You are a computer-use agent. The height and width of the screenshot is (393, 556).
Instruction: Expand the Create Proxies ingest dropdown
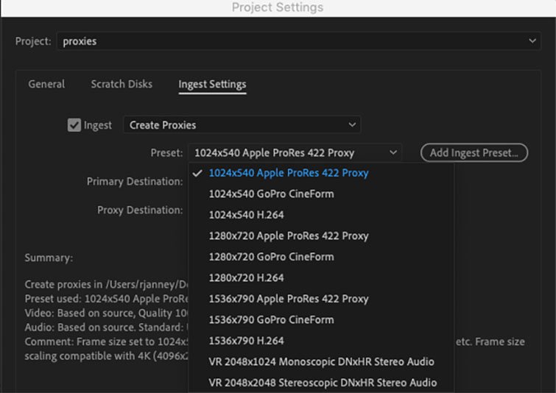(242, 125)
